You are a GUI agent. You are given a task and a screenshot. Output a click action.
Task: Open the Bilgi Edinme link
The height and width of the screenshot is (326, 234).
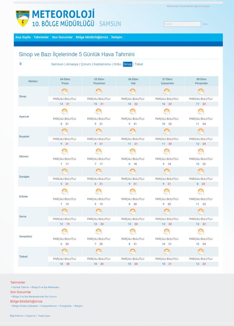pos(17,316)
